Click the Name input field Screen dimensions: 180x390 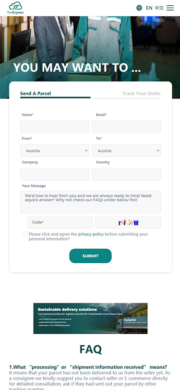(x=55, y=127)
